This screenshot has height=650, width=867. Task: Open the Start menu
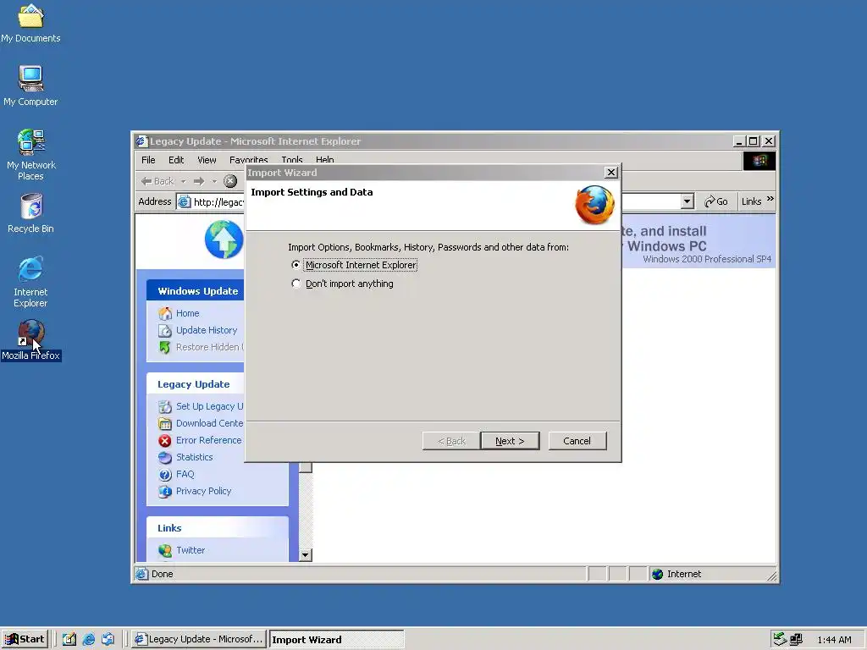click(25, 639)
